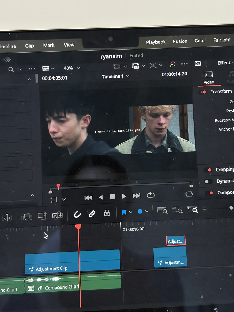The image size is (234, 312).
Task: Click the blue Flag icon
Action: coord(124,212)
